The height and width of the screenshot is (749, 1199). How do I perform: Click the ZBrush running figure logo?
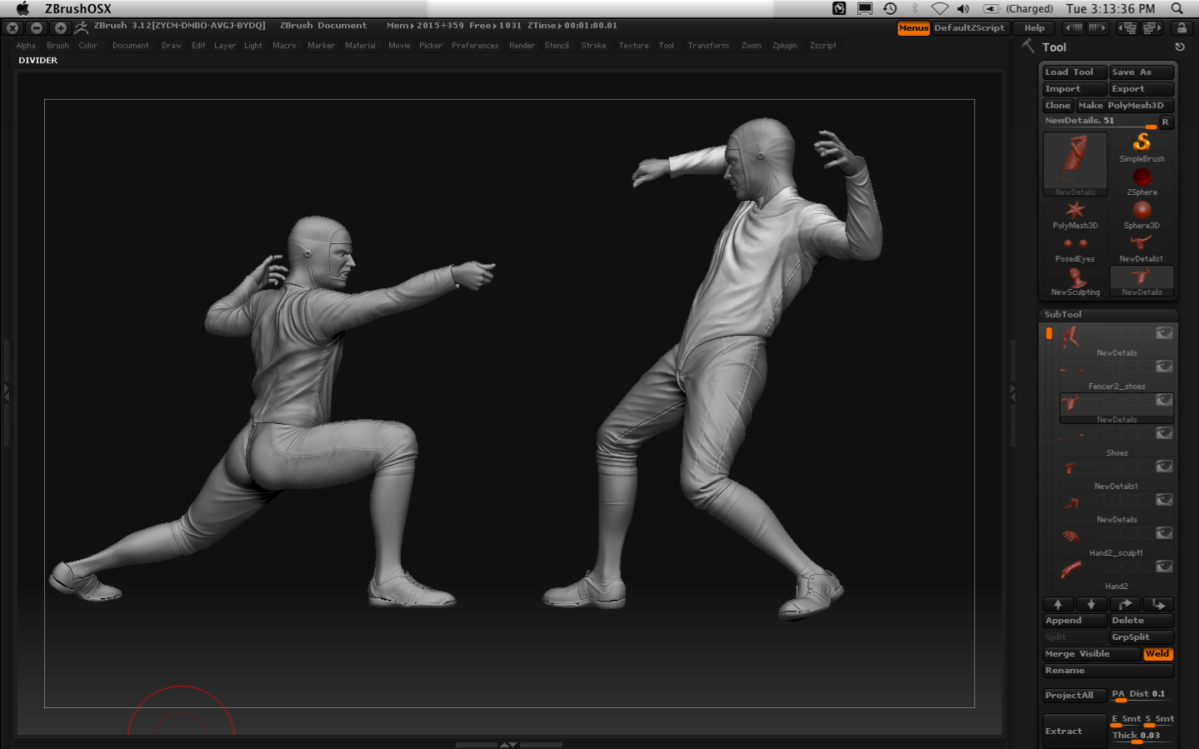click(81, 27)
